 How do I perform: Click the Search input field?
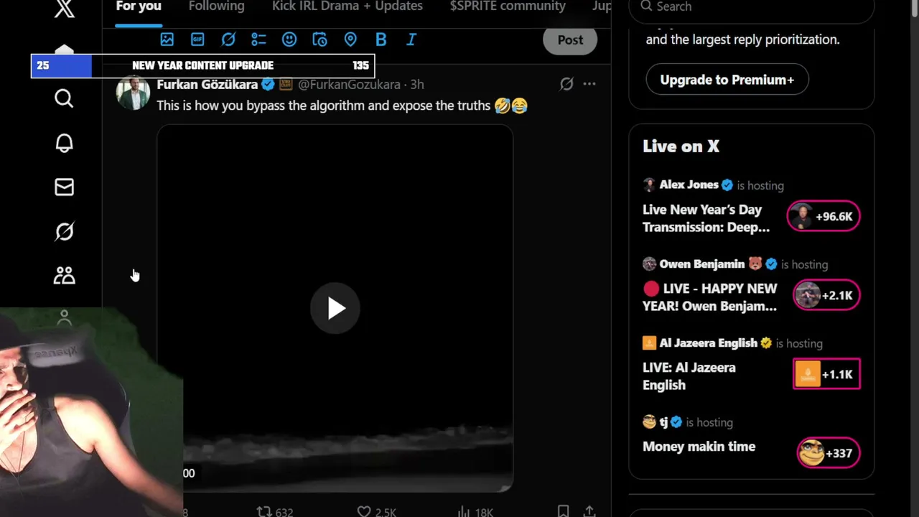point(751,9)
